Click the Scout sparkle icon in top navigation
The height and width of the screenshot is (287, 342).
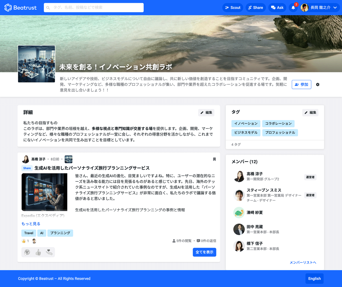(x=227, y=8)
